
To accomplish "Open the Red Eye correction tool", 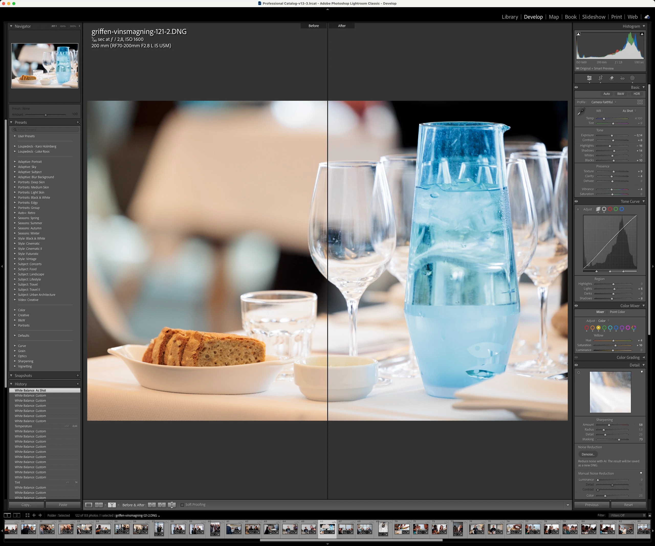I will [x=622, y=78].
